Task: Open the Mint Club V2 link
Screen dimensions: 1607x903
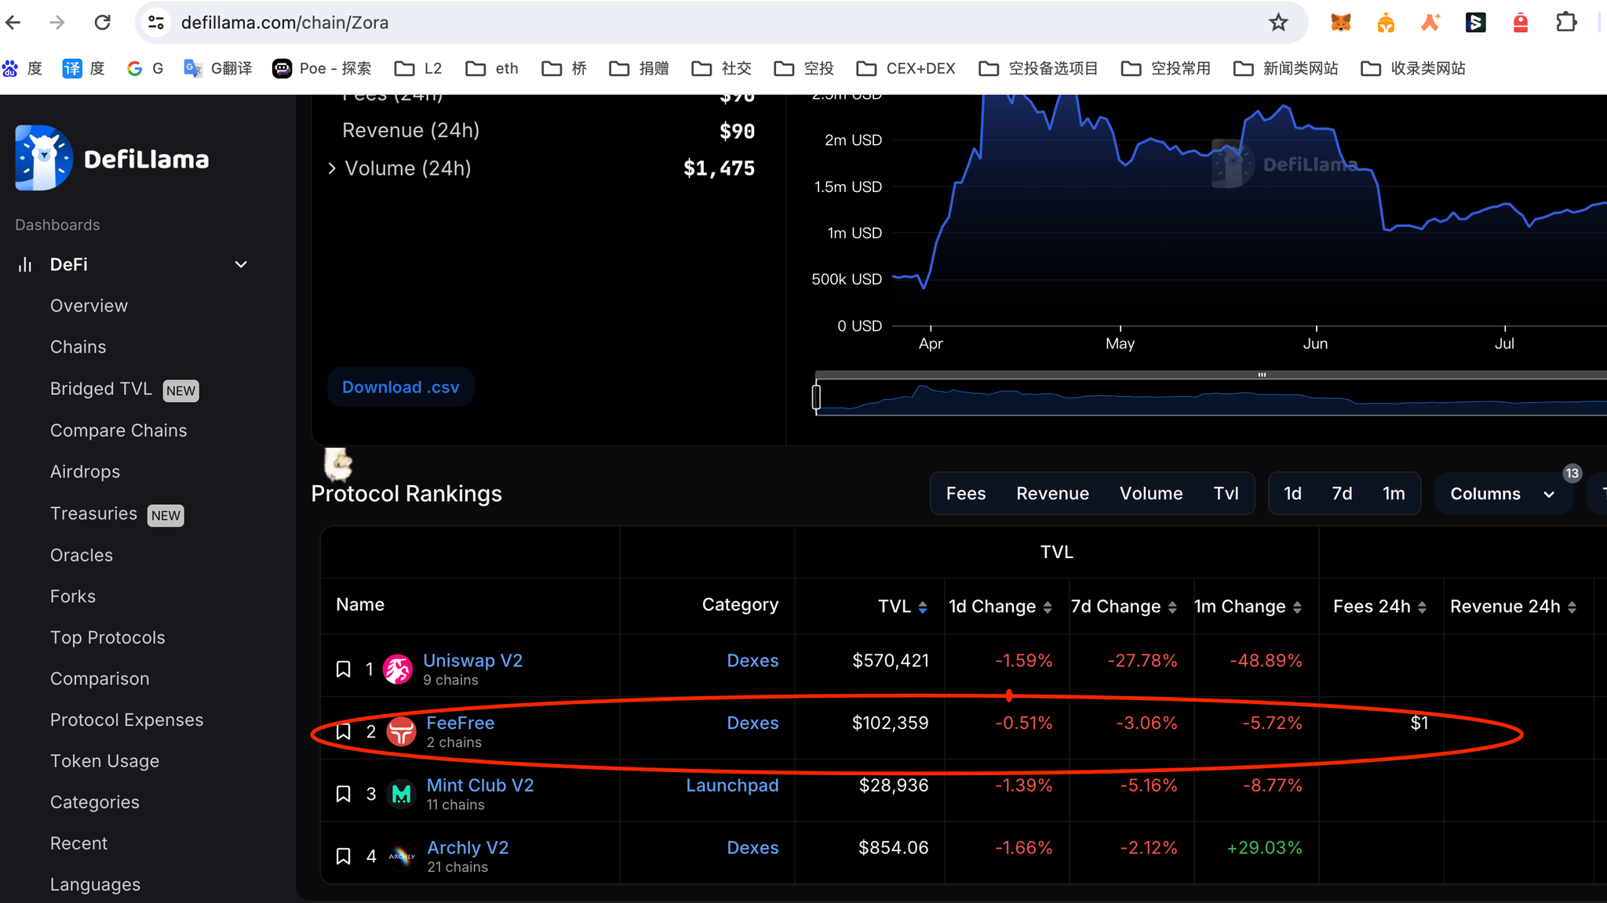Action: pyautogui.click(x=480, y=785)
